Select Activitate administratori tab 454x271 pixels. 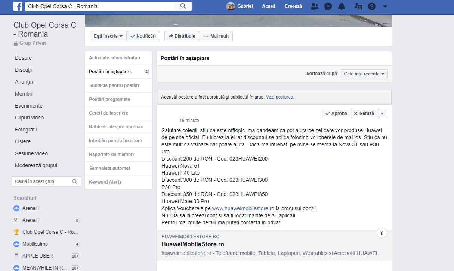coord(119,58)
